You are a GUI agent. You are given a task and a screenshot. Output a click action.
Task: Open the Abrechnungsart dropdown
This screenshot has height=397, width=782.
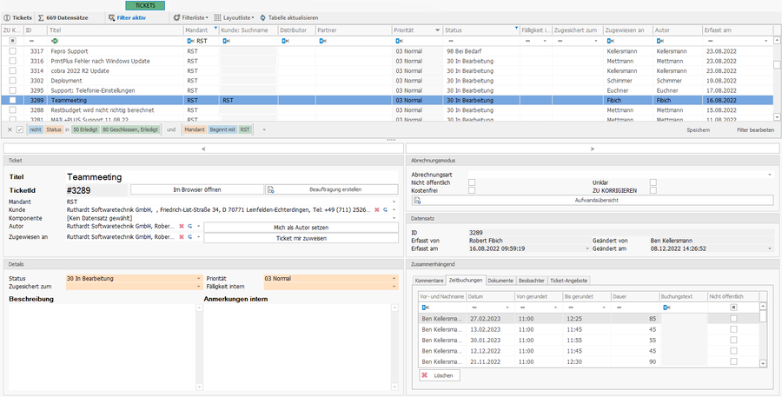[770, 175]
